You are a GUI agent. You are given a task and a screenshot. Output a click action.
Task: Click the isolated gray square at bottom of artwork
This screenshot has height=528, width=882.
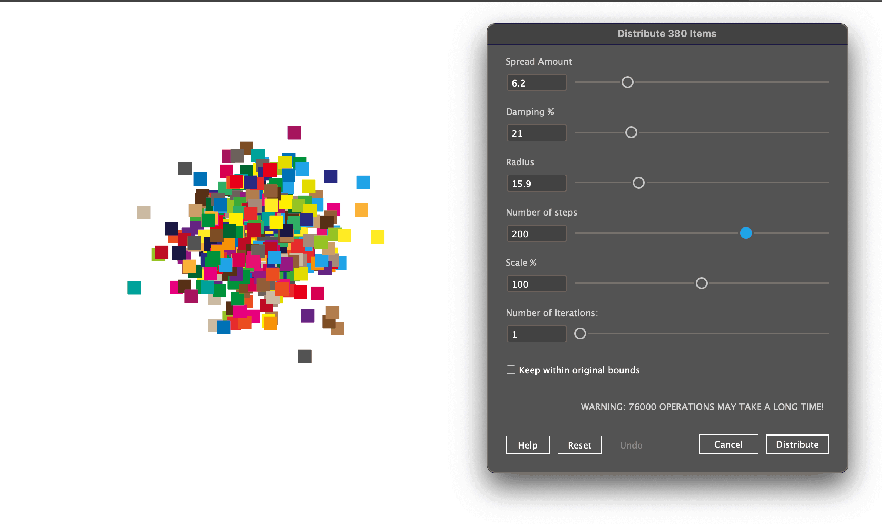pyautogui.click(x=305, y=356)
